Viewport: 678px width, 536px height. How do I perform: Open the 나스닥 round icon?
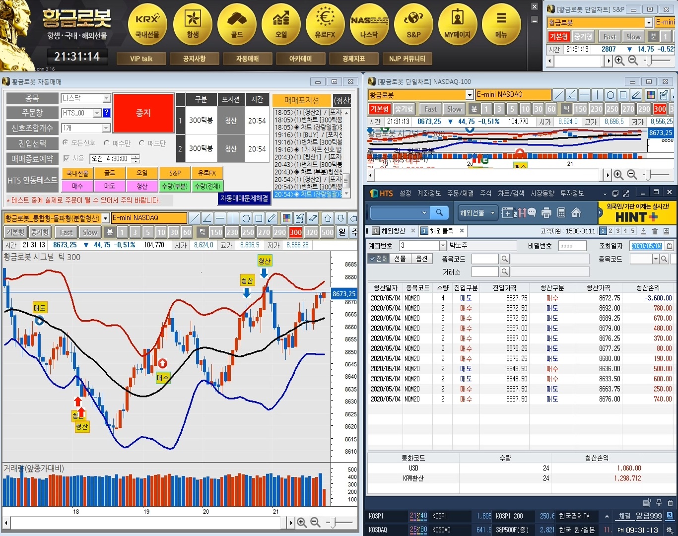coord(369,24)
